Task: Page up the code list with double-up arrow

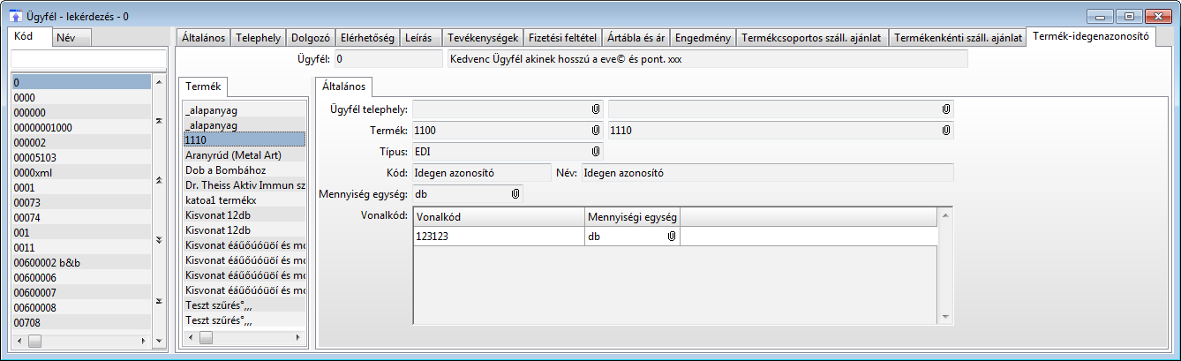Action: coord(159,180)
